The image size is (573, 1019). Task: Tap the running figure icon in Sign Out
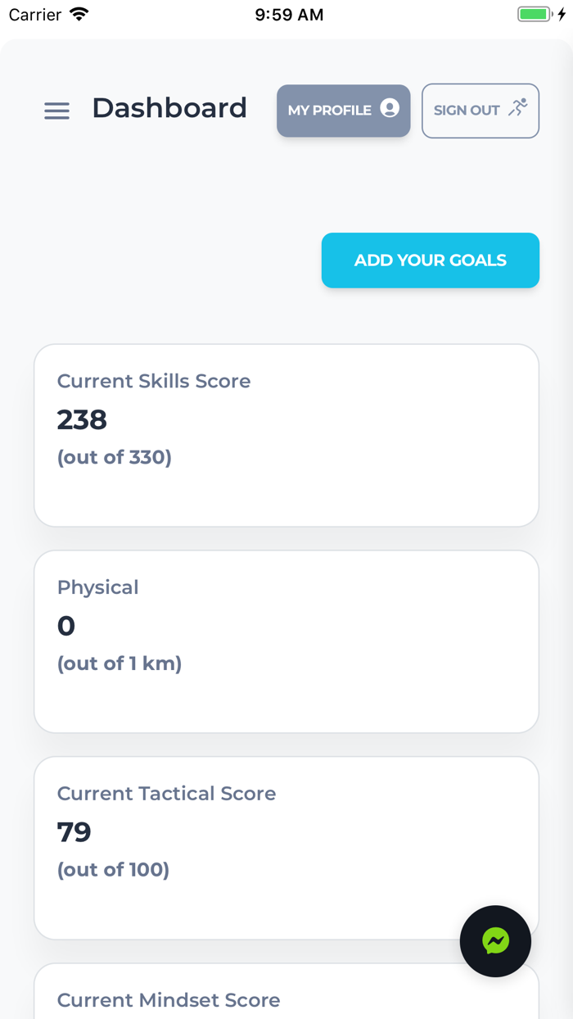[x=517, y=108]
